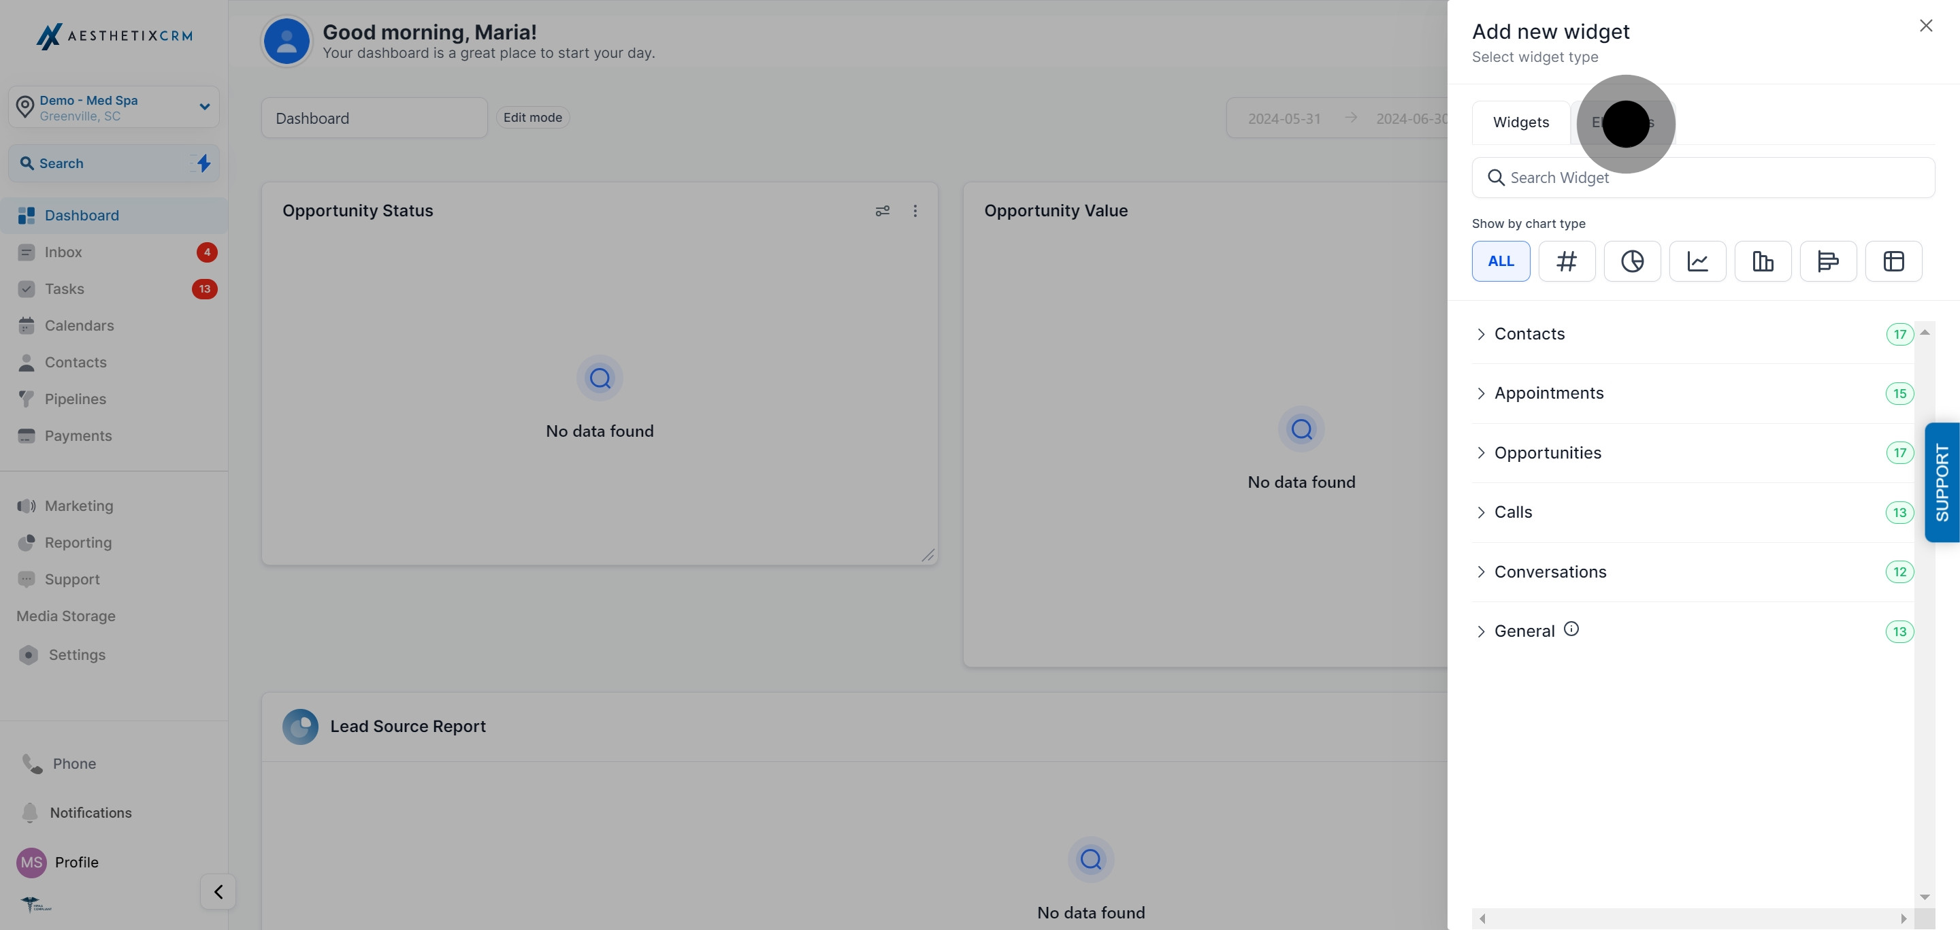Image resolution: width=1960 pixels, height=930 pixels.
Task: Open Reporting section
Action: tap(114, 542)
